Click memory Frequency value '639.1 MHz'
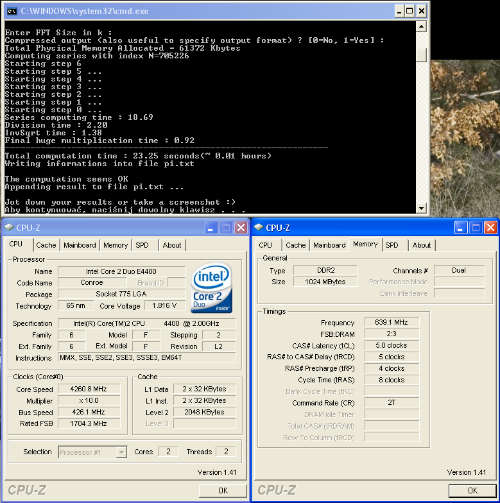The width and height of the screenshot is (500, 503). [392, 322]
